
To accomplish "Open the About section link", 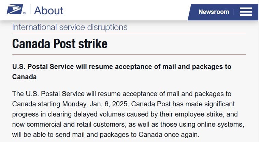I will pyautogui.click(x=48, y=10).
